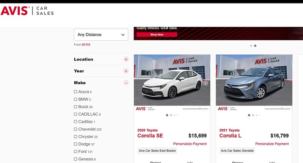Check the Genesis make checkbox
The image size is (303, 163).
(76, 159)
